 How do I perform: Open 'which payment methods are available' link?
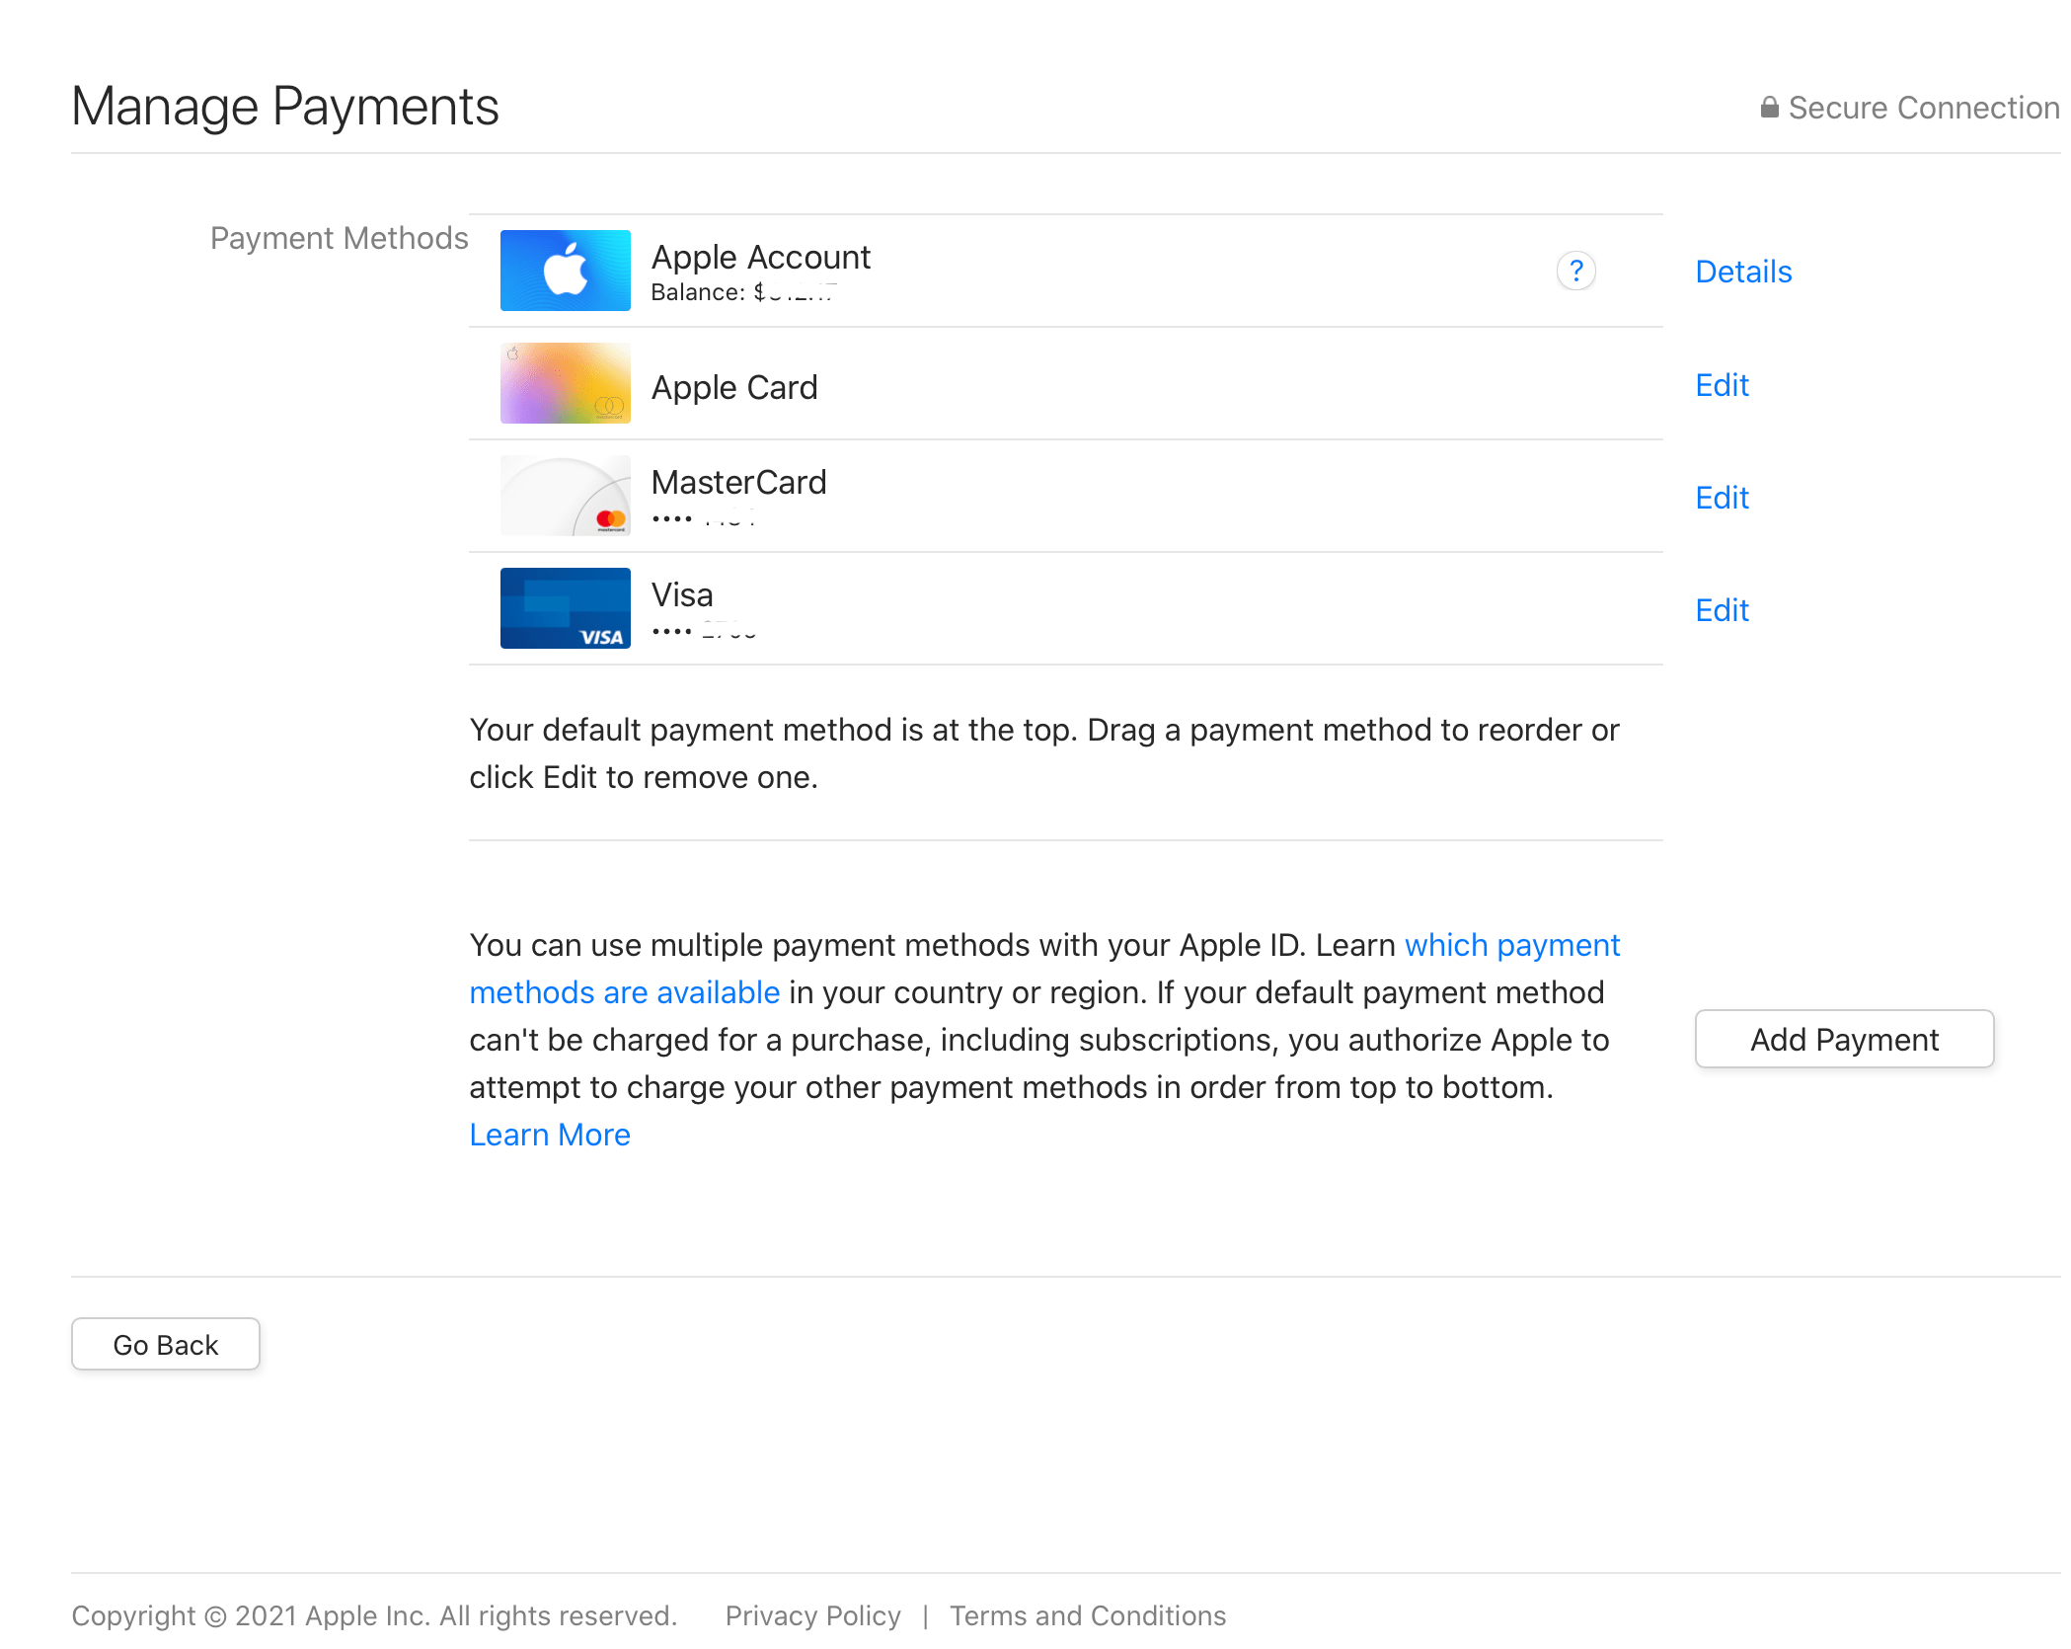pos(1510,945)
